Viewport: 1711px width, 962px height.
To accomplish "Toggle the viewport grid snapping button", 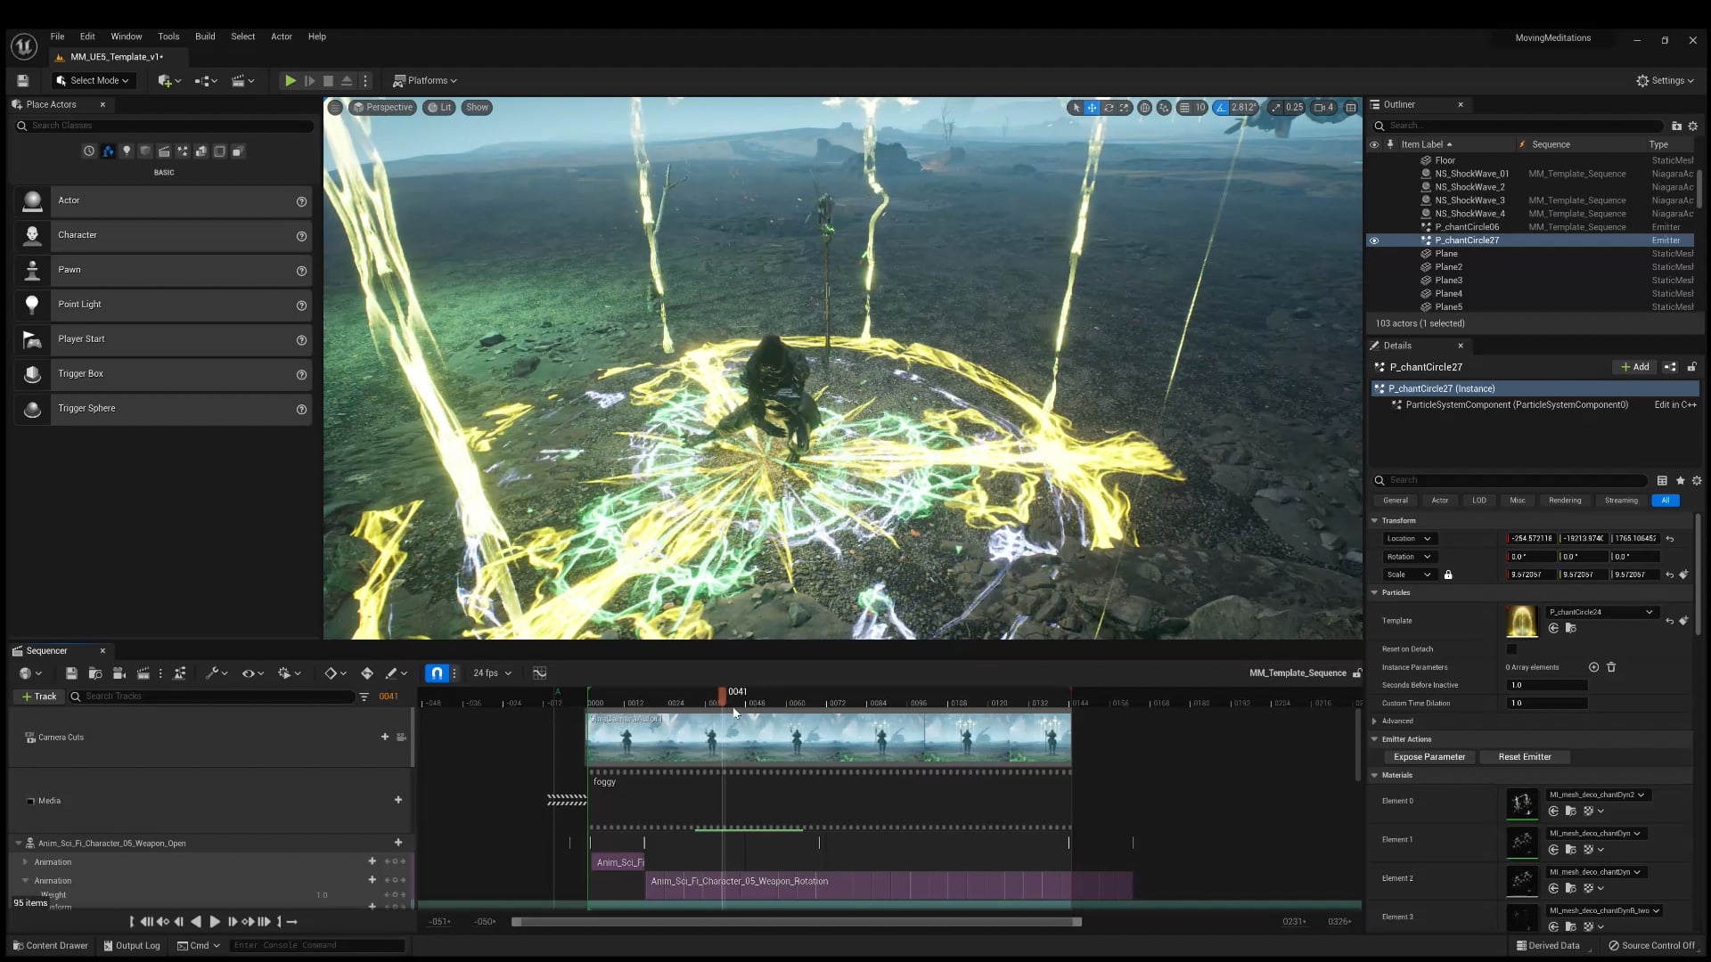I will click(x=1184, y=108).
